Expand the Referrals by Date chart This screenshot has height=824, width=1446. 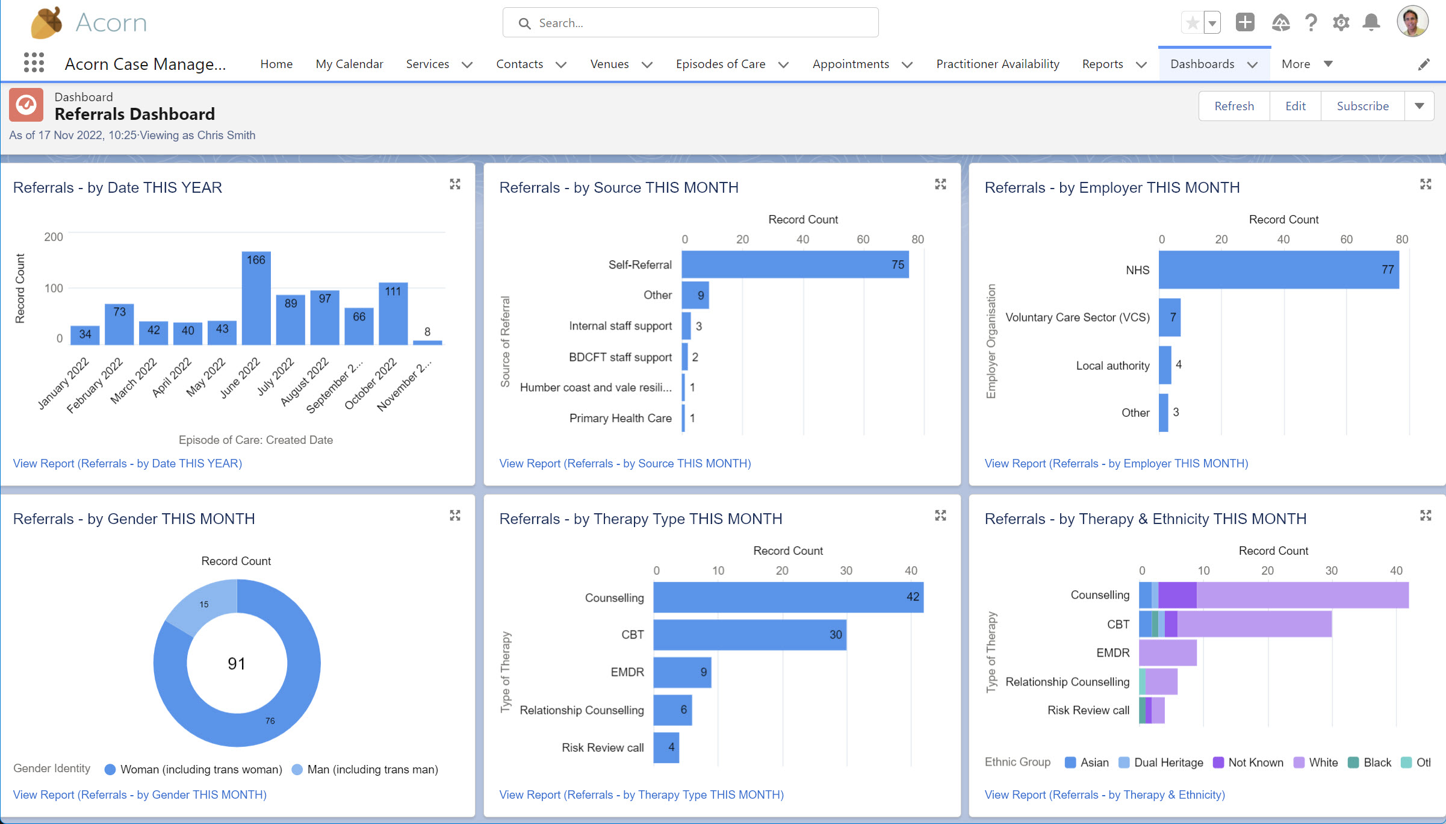(x=455, y=184)
